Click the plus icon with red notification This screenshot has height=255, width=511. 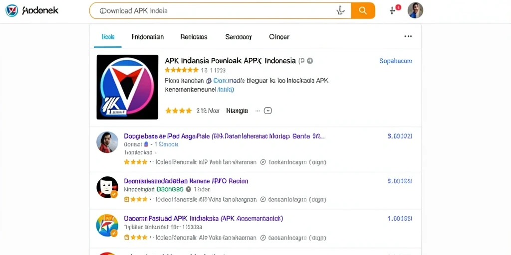point(395,10)
